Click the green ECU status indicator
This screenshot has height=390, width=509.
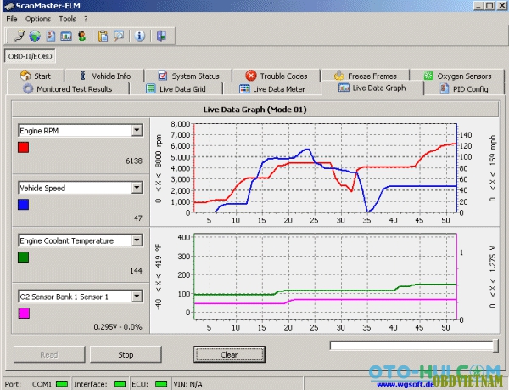click(x=161, y=384)
